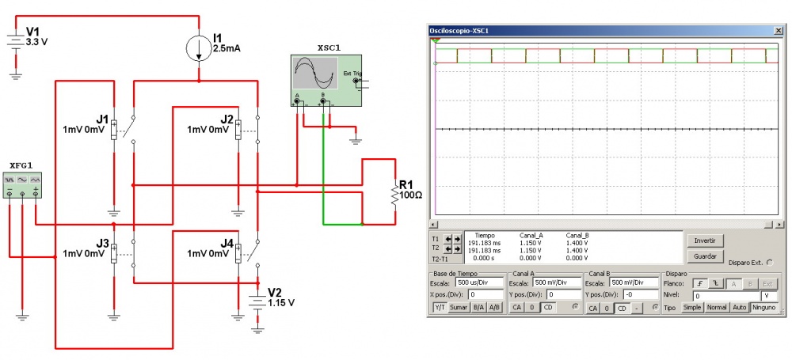792x360 pixels.
Task: Click the oscilloscope horizontal scrollbar track
Action: coord(602,225)
